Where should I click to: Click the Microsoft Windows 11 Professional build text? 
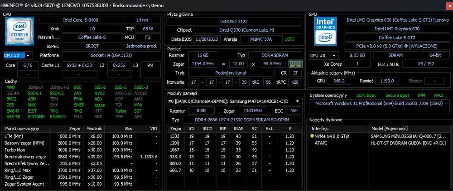click(x=379, y=103)
